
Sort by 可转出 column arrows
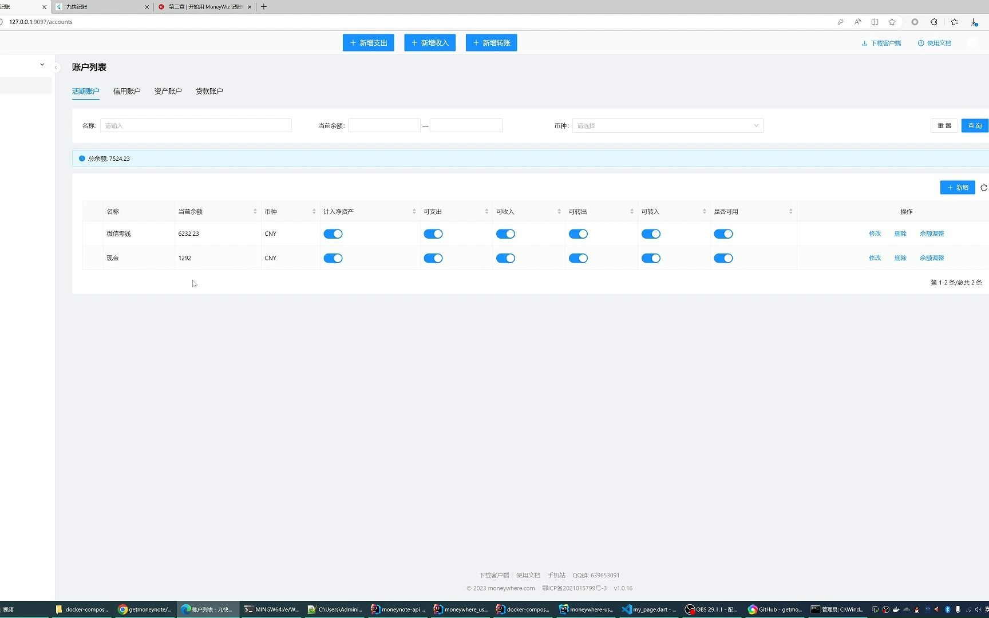(x=632, y=212)
